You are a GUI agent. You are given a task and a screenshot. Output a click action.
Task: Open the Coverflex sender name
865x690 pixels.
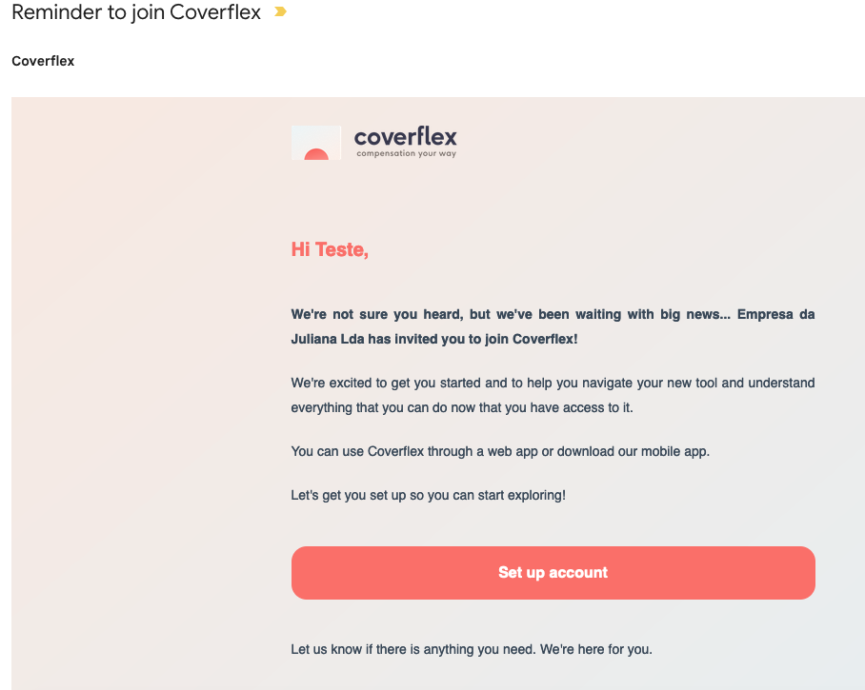[x=43, y=61]
